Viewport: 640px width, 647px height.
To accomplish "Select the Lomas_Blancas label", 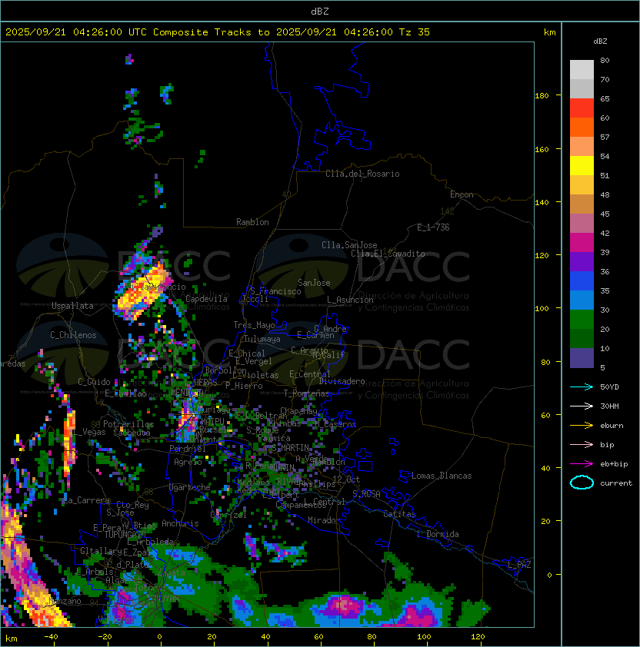I will (x=442, y=476).
